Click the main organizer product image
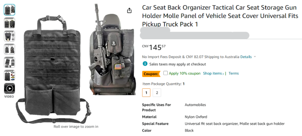This screenshot has width=302, height=136. [54, 69]
